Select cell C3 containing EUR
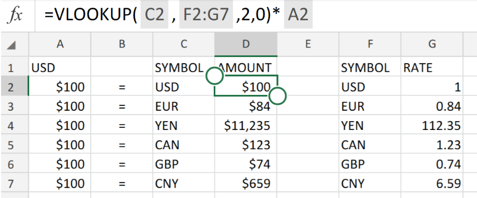Screen dimensions: 477x198 (x=184, y=106)
